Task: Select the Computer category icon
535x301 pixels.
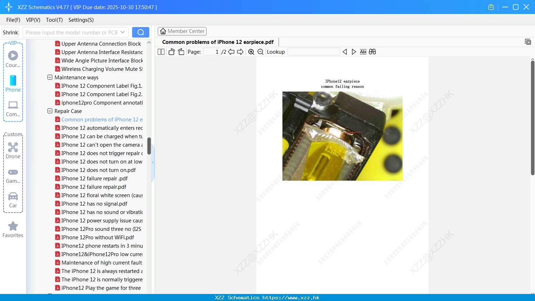Action: coord(13,108)
